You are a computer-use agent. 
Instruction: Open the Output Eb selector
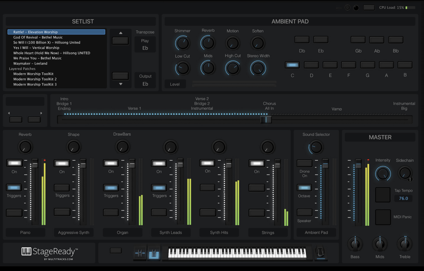coord(145,80)
